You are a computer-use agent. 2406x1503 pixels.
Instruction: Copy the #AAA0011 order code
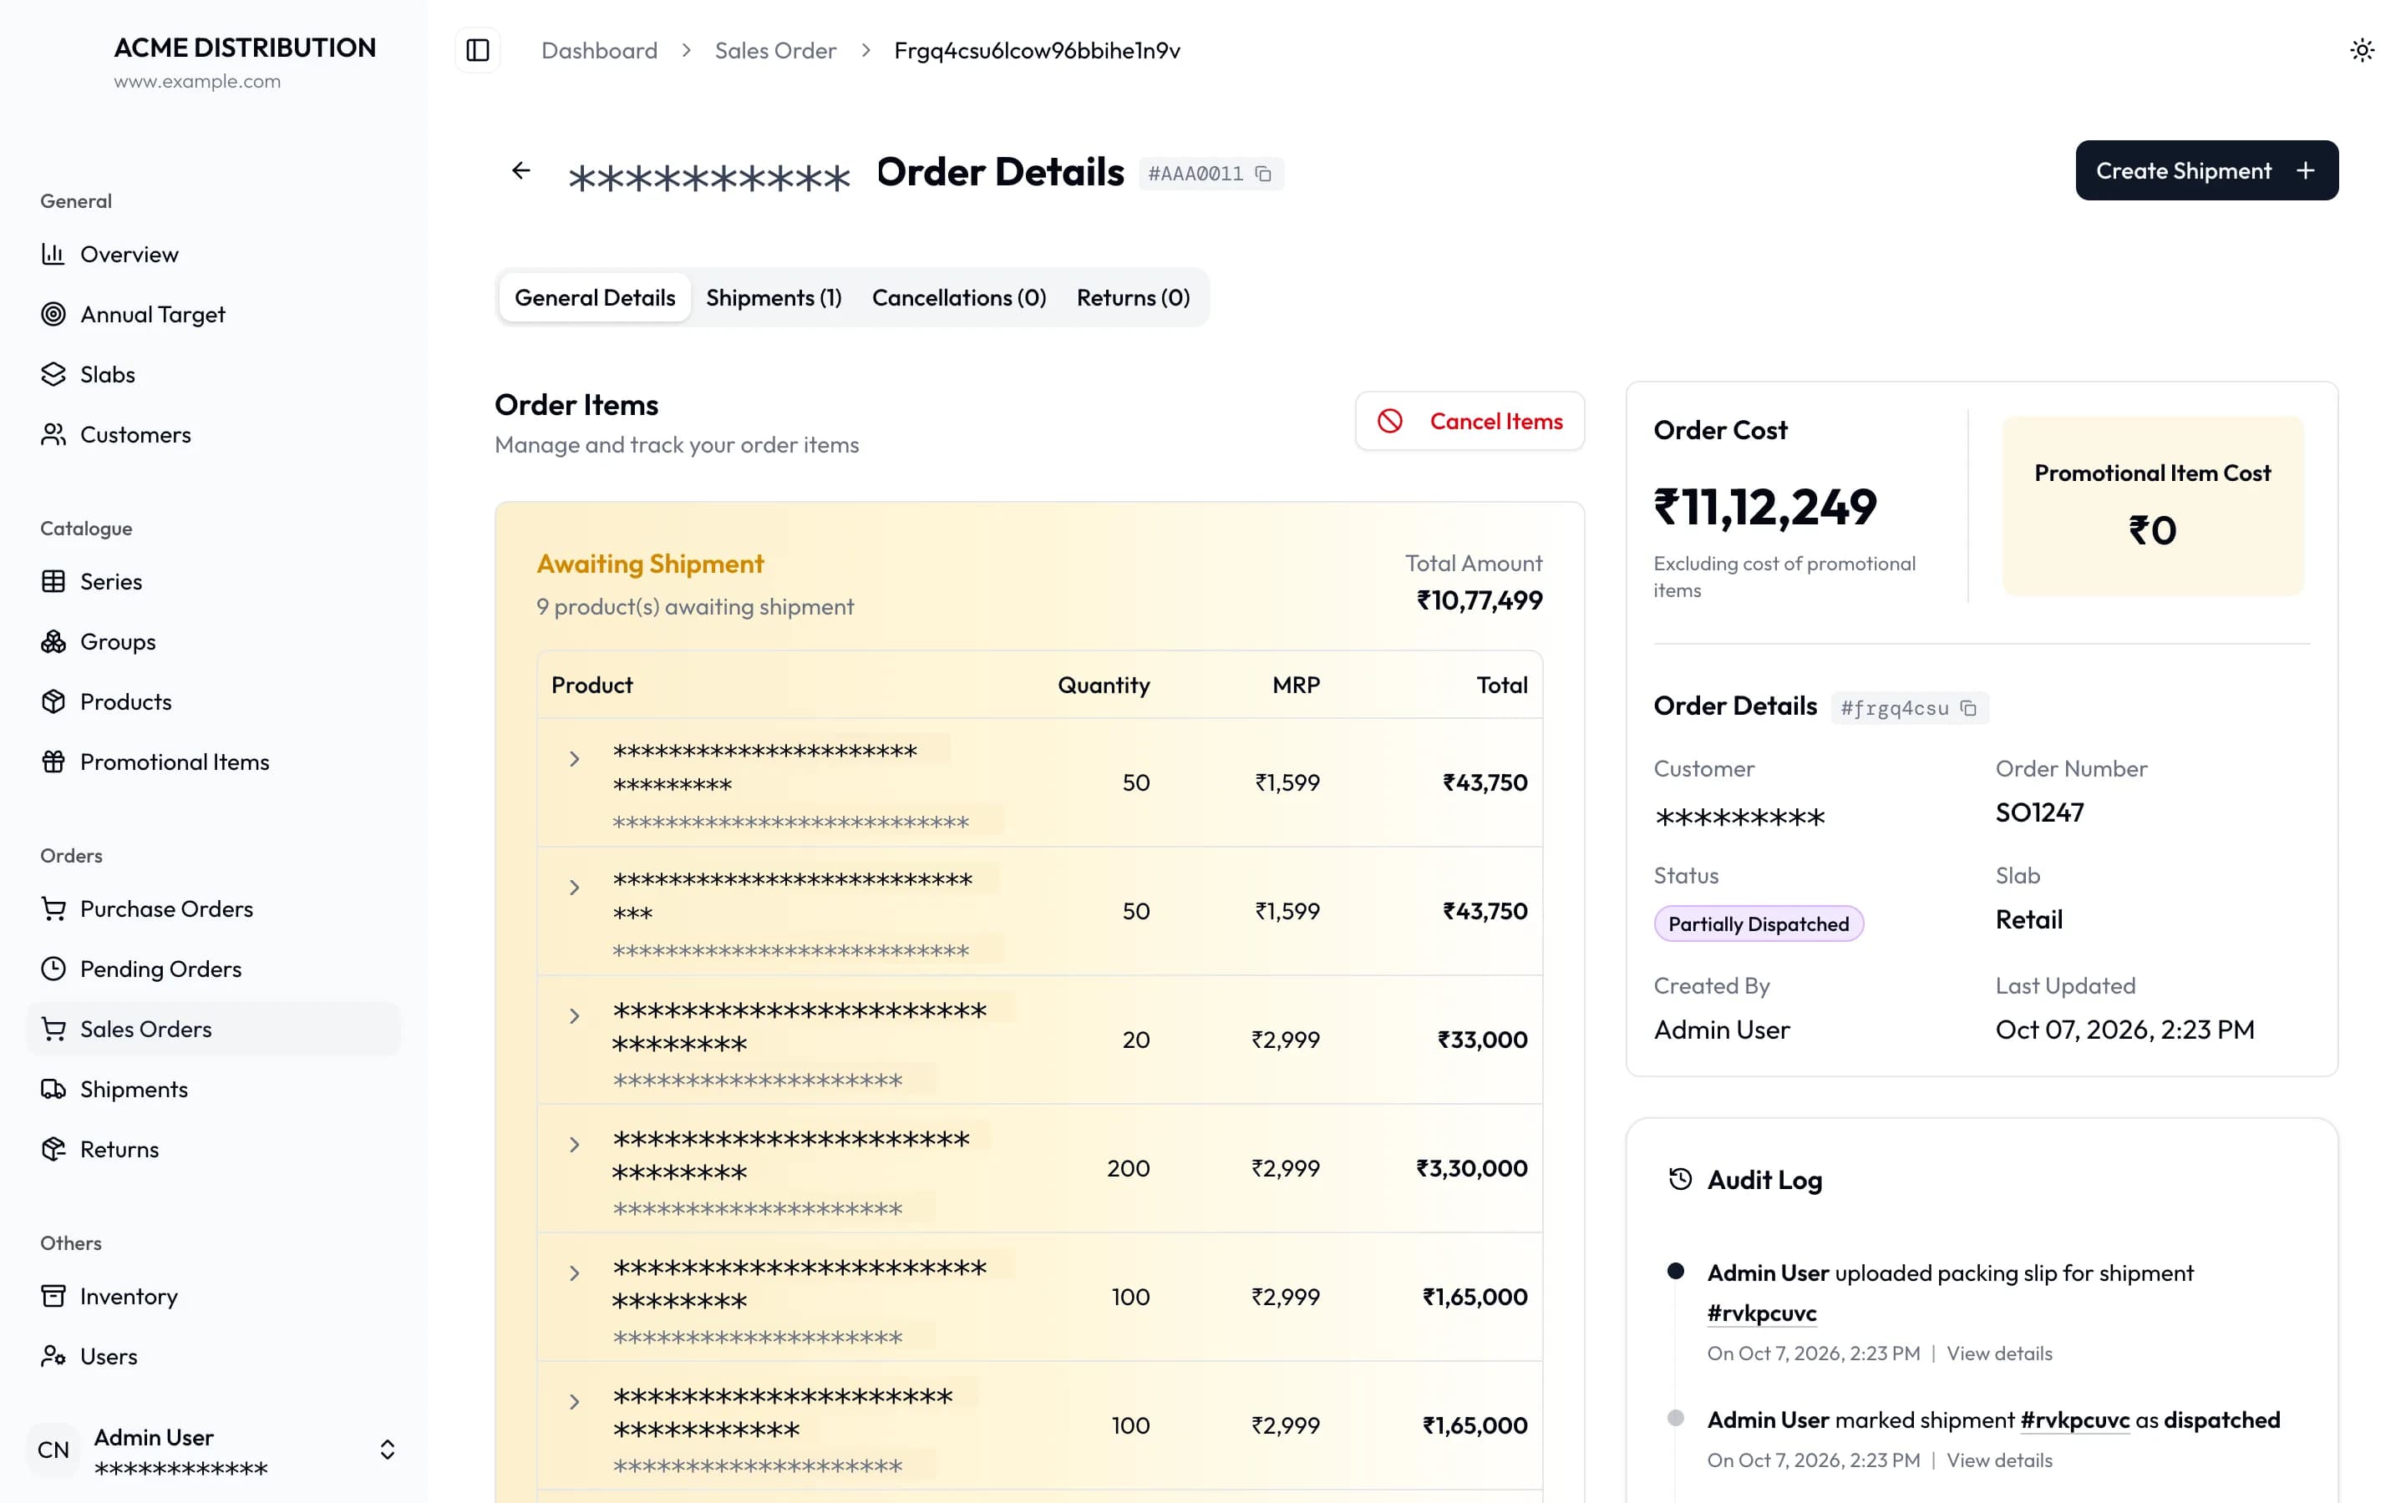[x=1262, y=174]
